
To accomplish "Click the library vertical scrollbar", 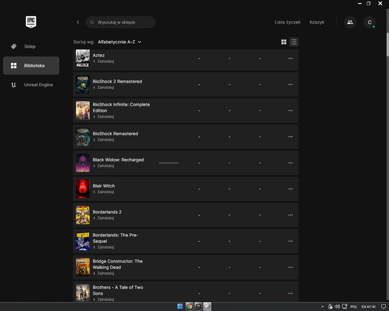I will point(388,44).
